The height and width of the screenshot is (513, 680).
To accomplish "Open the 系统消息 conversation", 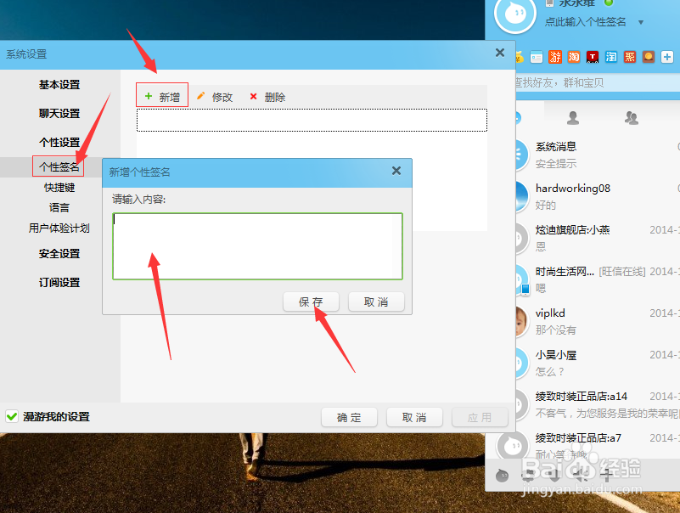I will [x=598, y=155].
